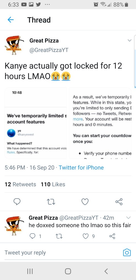Like the main tweet with heart icon
The image size is (136, 280).
click(x=85, y=202)
